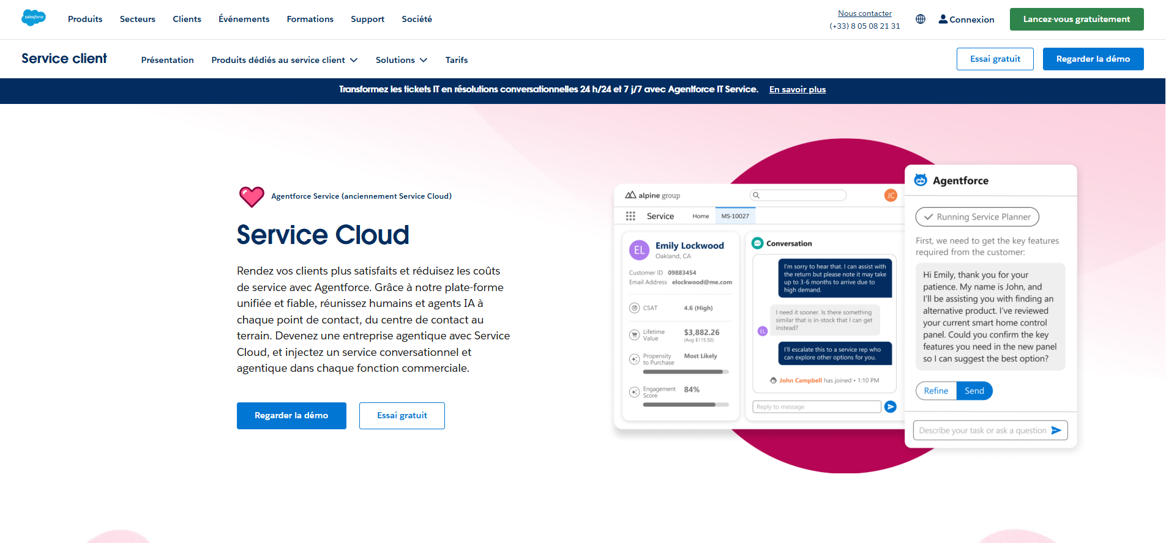Viewport: 1166px width, 543px height.
Task: Open the Support menu
Action: (x=367, y=19)
